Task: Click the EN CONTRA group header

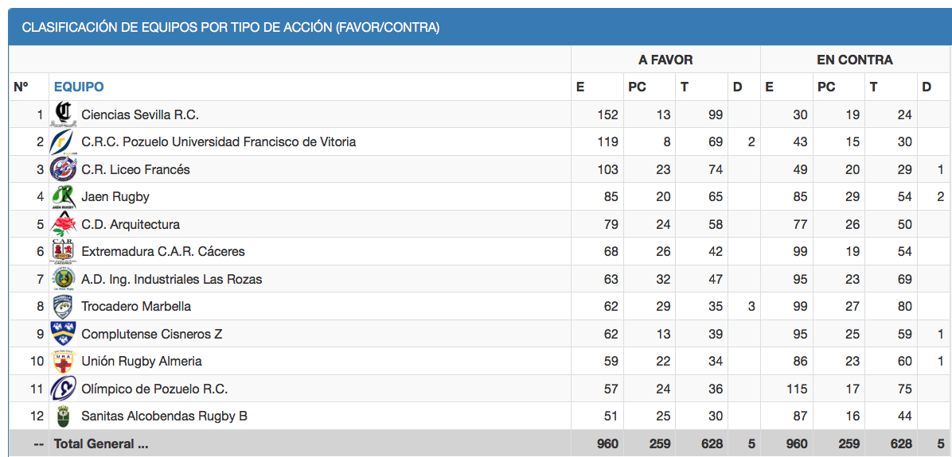Action: tap(854, 60)
